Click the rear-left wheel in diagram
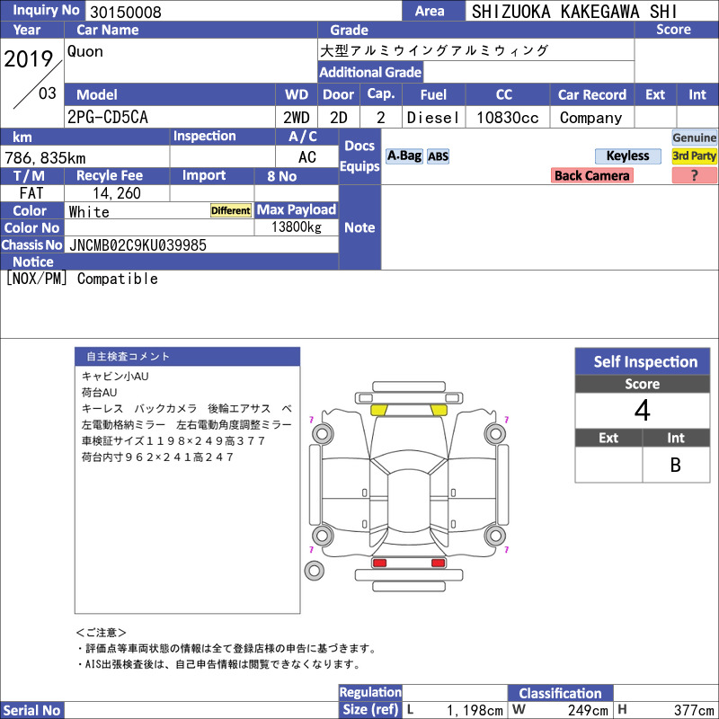Viewport: 719px width, 719px height. [x=323, y=535]
